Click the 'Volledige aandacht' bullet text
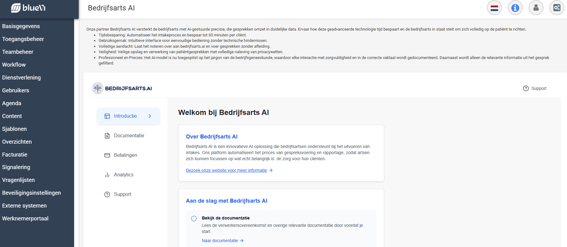 click(x=184, y=46)
